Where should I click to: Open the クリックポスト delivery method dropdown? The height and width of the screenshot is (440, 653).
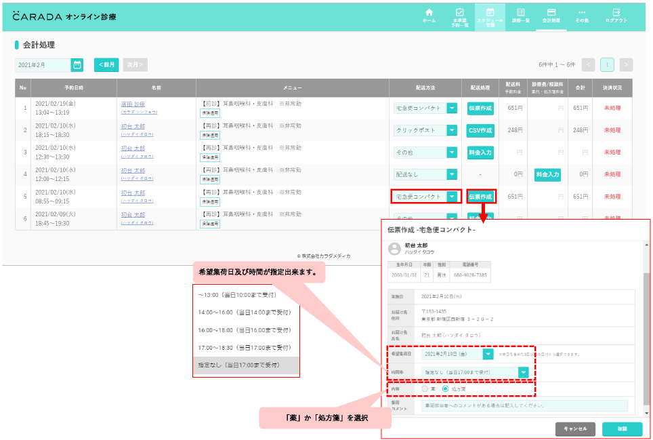click(452, 130)
